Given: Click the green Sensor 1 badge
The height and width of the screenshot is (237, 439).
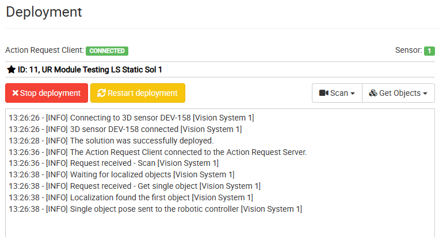Looking at the screenshot, I should 429,51.
